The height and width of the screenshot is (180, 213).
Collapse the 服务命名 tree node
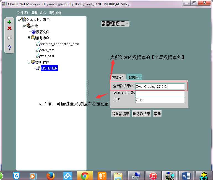[x=29, y=38]
